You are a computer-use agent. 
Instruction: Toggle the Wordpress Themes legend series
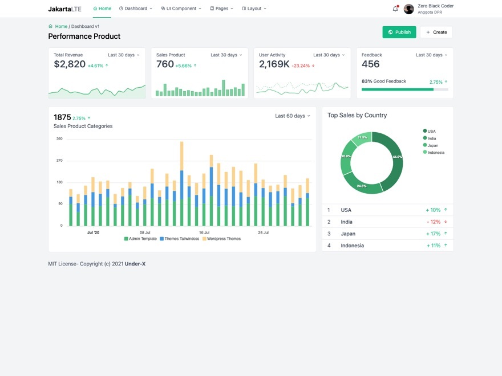tap(221, 239)
